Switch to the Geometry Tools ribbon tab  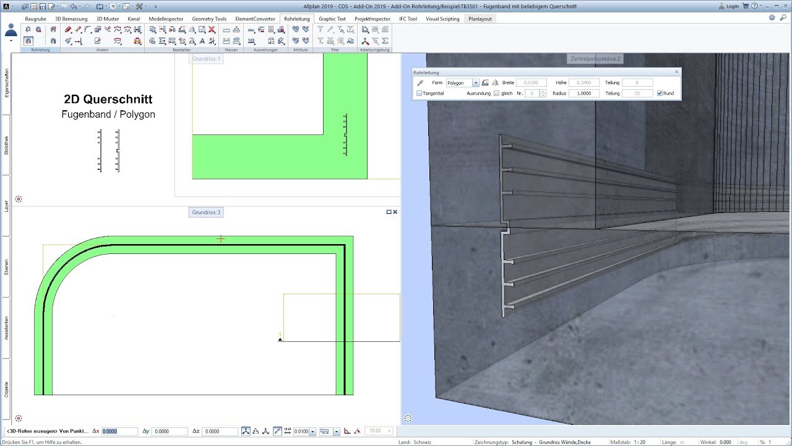point(209,19)
